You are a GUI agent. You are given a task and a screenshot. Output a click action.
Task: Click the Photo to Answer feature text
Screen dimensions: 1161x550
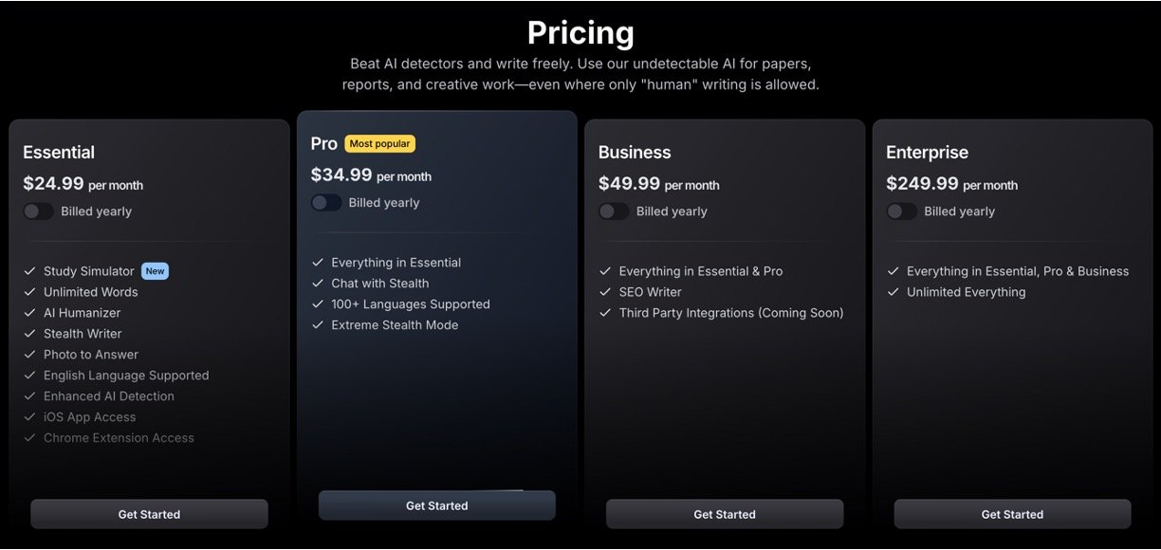click(91, 355)
